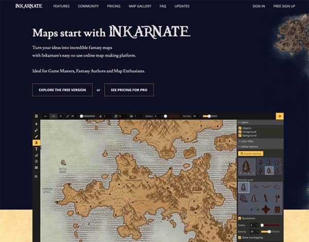Click the size arrows icon in the top toolbar

click(68, 116)
